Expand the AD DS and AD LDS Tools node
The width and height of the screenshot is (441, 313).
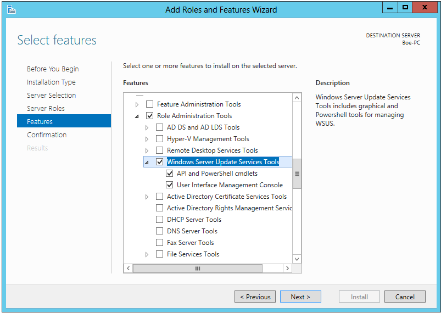[147, 127]
